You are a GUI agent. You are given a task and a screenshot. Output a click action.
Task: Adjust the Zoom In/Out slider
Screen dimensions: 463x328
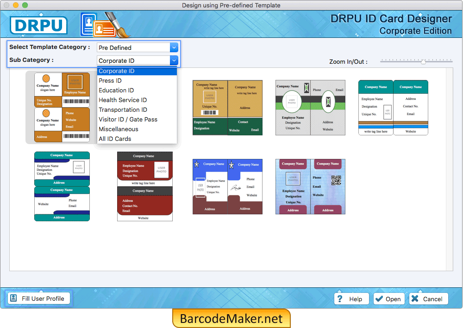(423, 61)
